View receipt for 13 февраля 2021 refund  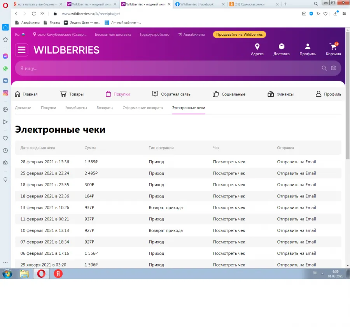229,208
